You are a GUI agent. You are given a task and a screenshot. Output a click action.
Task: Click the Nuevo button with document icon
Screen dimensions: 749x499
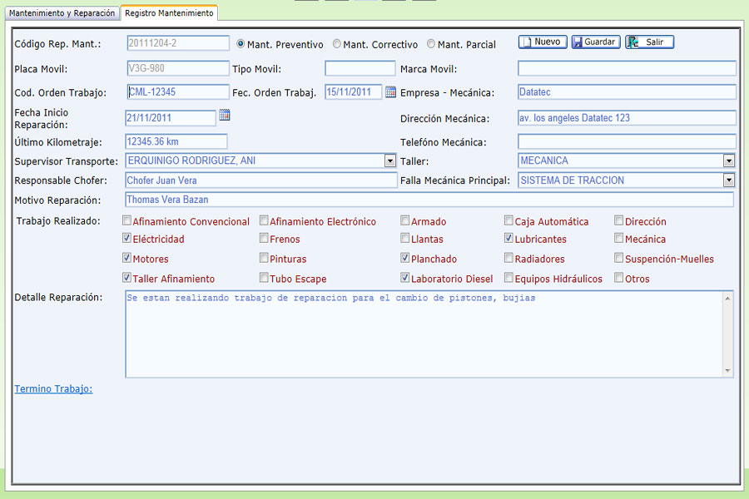pos(543,42)
